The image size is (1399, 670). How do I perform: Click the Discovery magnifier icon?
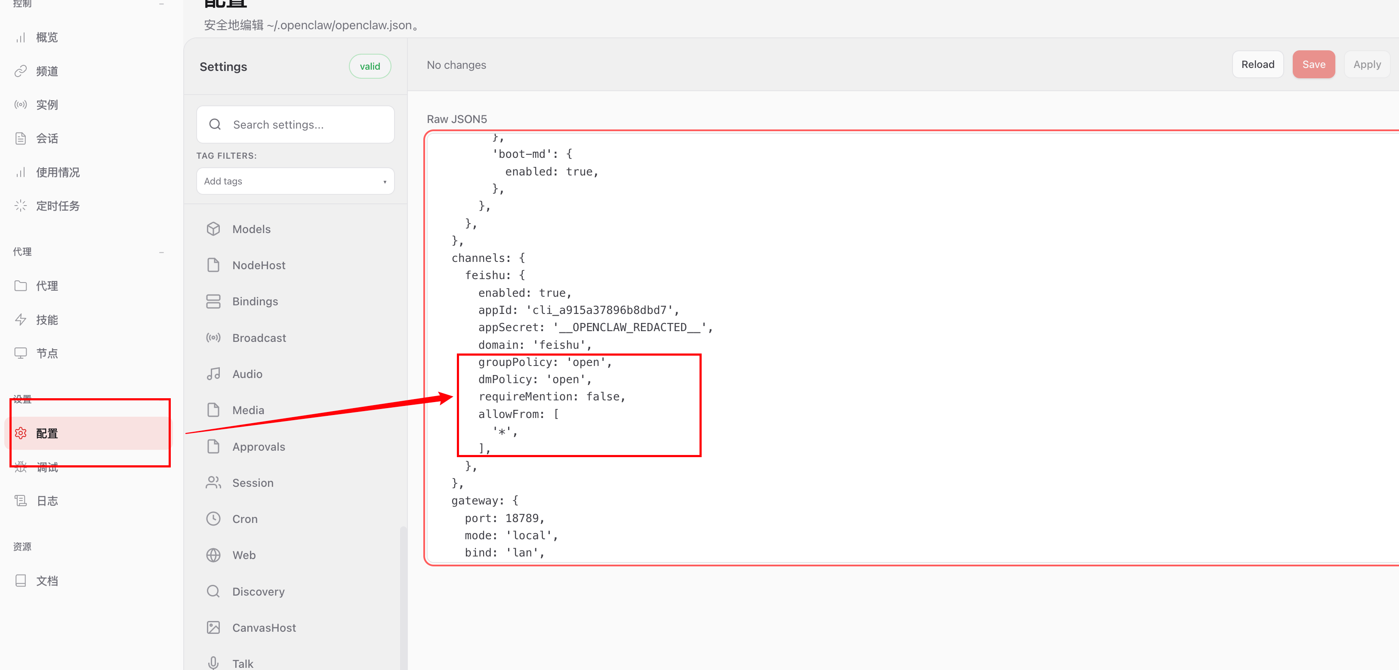click(x=213, y=591)
